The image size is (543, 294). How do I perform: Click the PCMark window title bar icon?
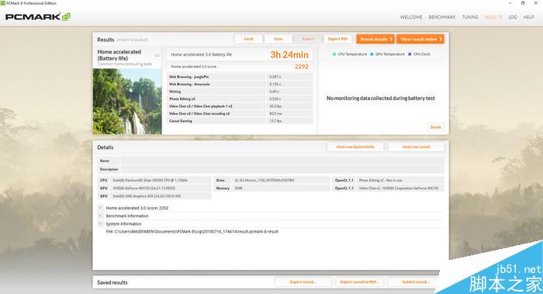tap(3, 3)
